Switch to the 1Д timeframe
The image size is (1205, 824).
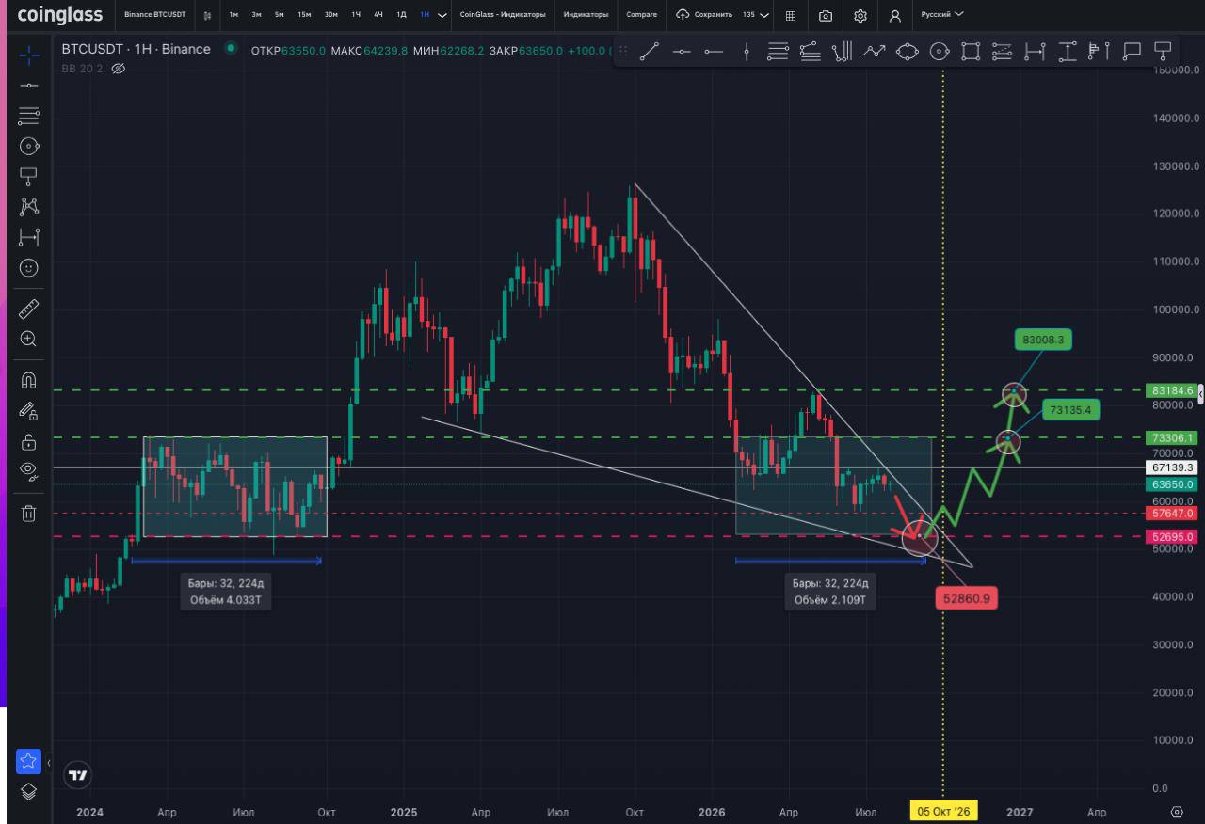pyautogui.click(x=402, y=15)
